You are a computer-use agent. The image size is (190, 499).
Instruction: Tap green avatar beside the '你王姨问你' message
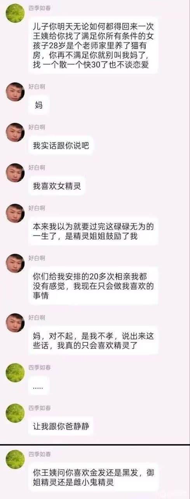[15, 459]
